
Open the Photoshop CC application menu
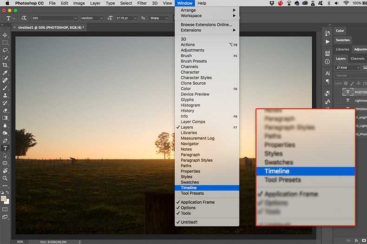(29, 3)
